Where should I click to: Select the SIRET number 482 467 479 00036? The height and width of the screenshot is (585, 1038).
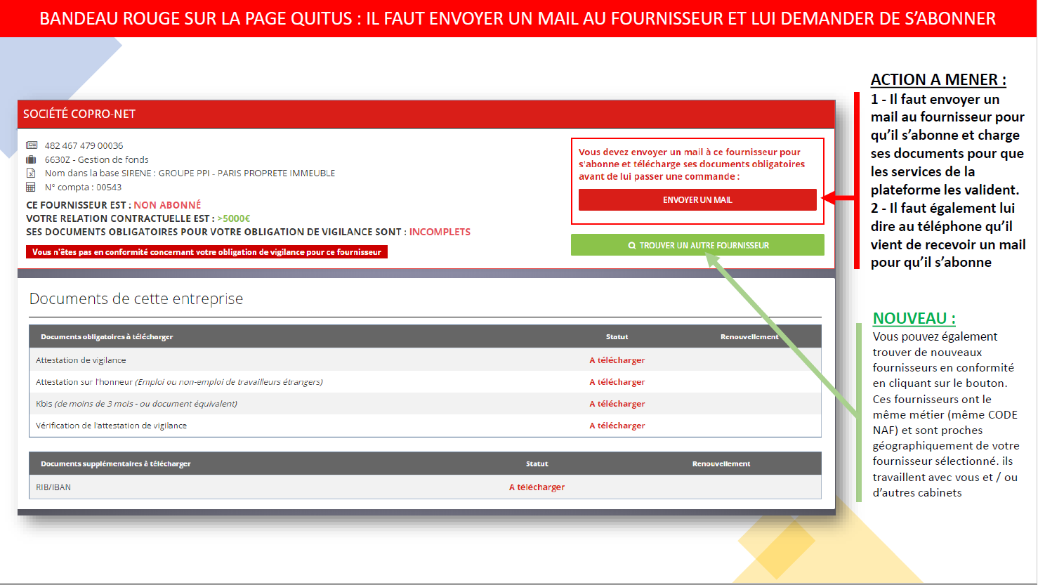[x=84, y=145]
